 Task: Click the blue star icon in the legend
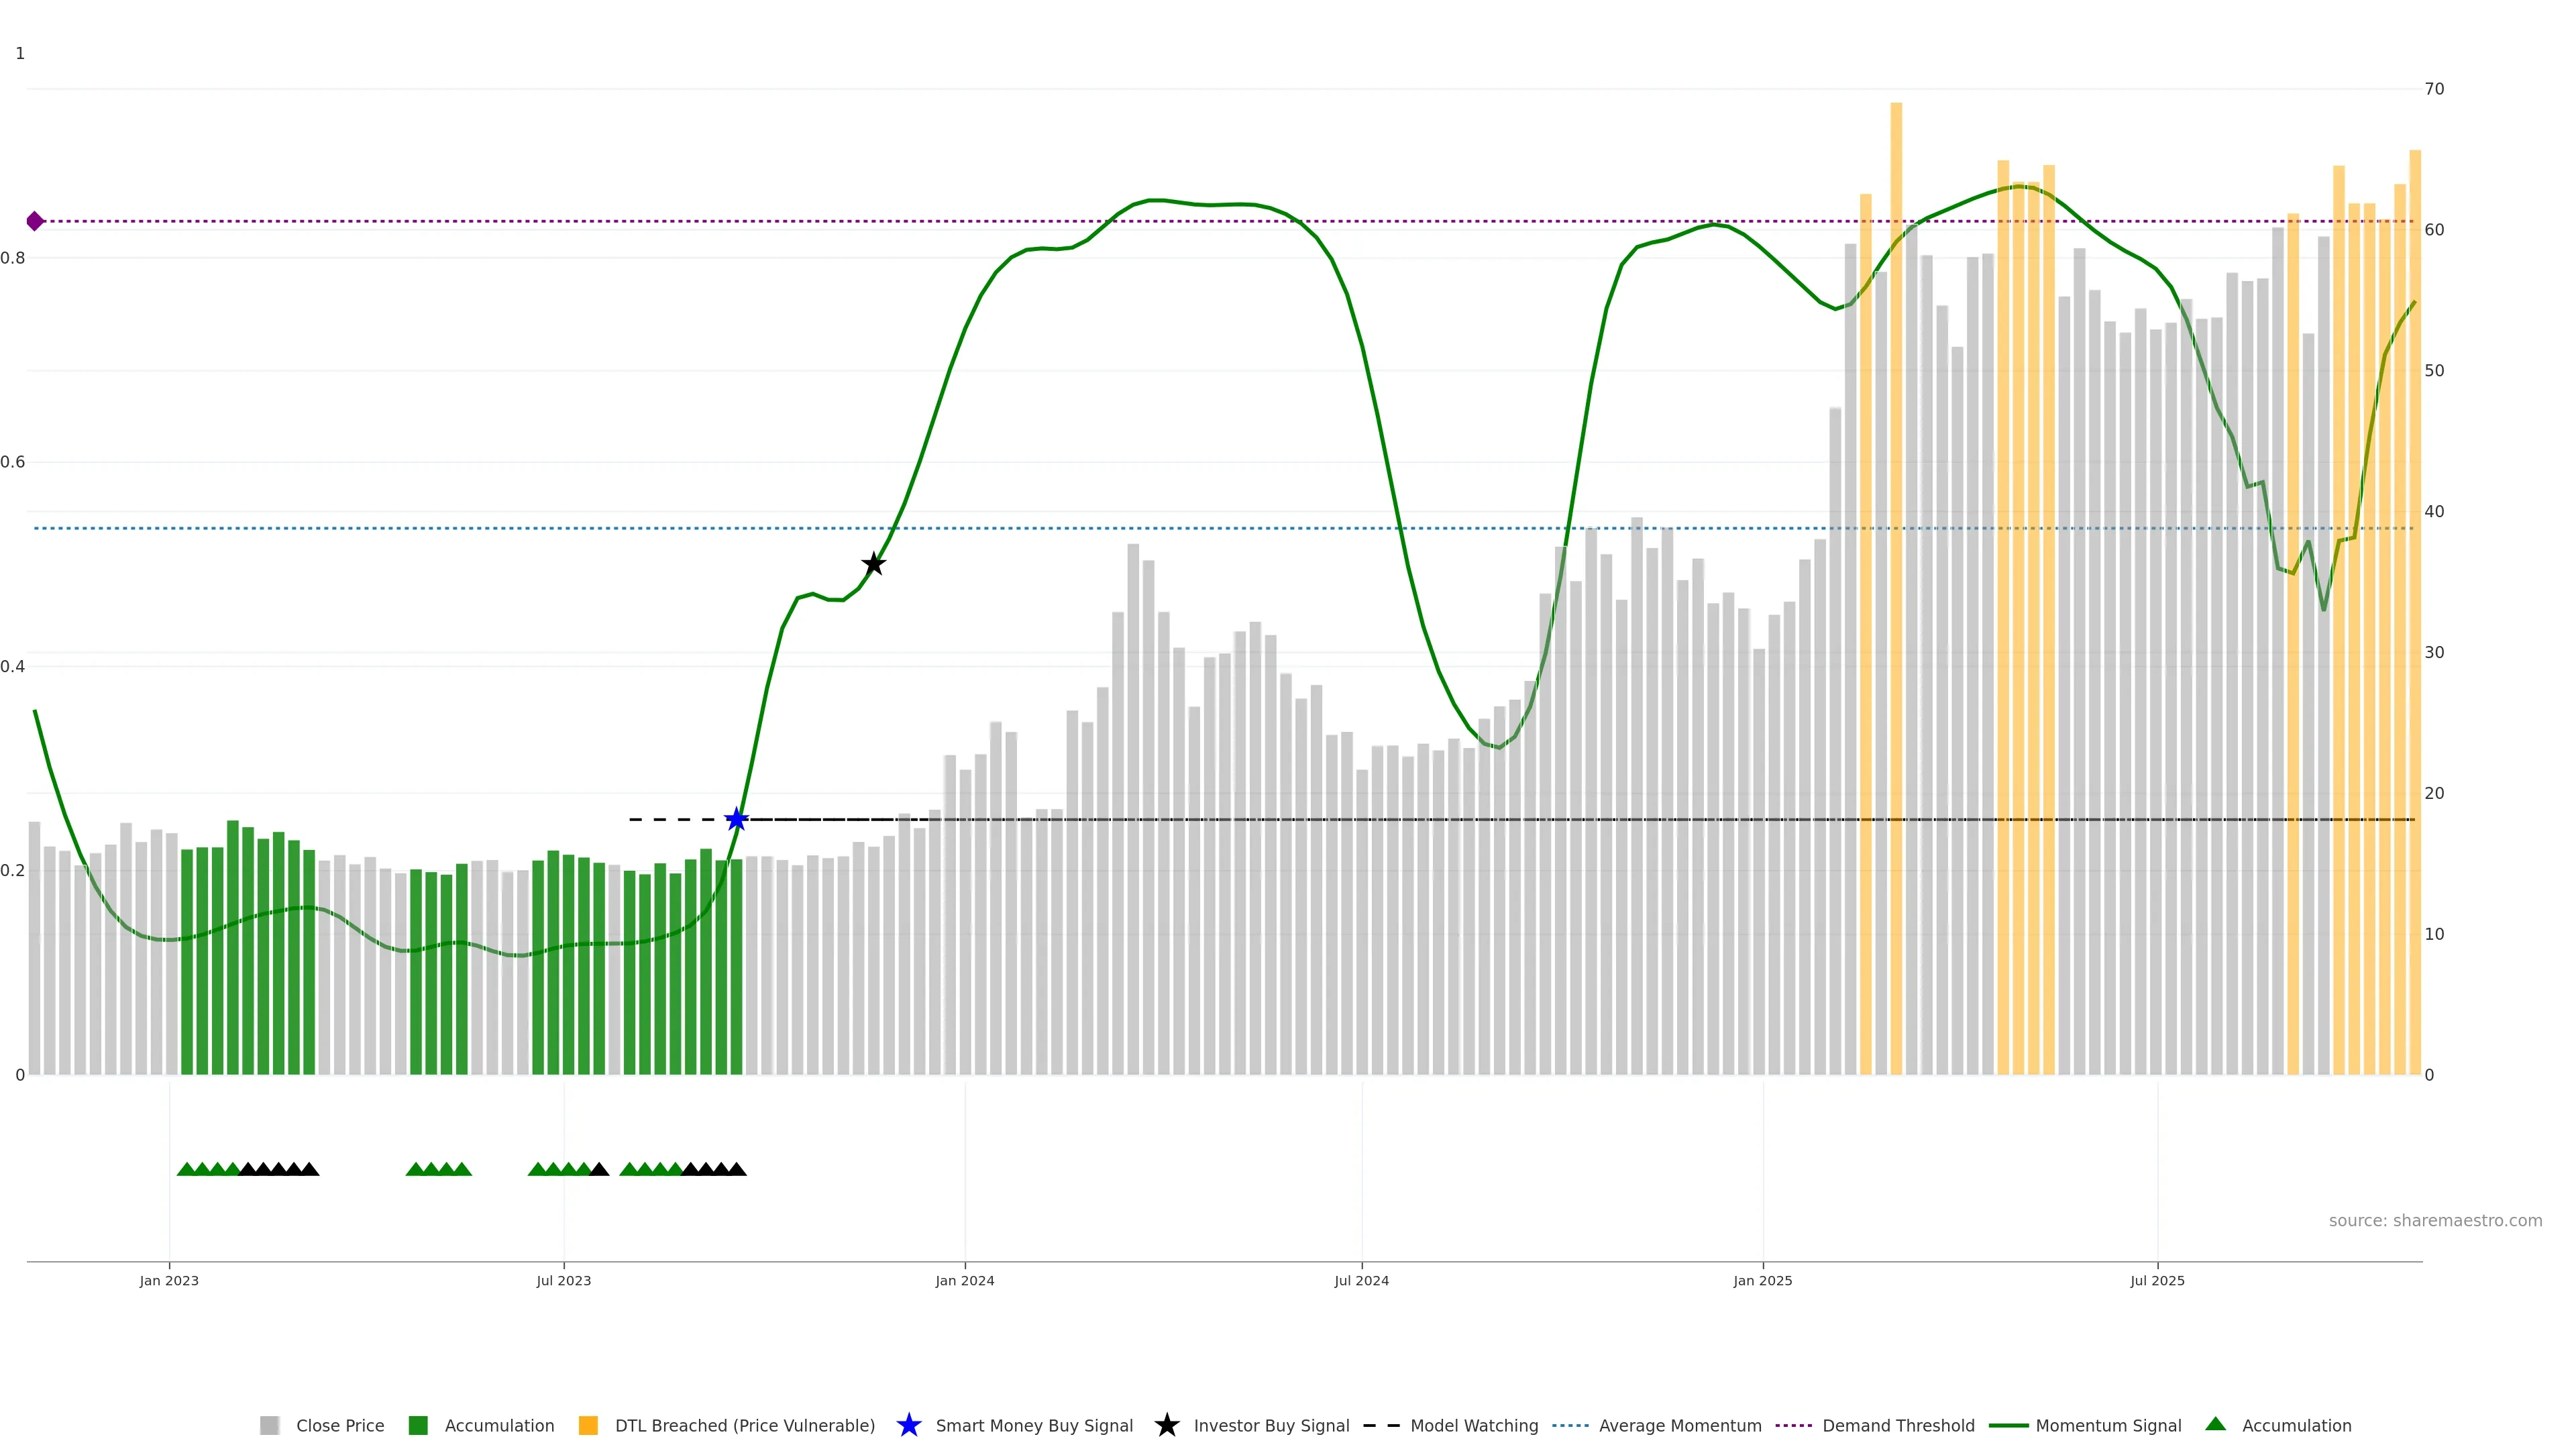[908, 1425]
